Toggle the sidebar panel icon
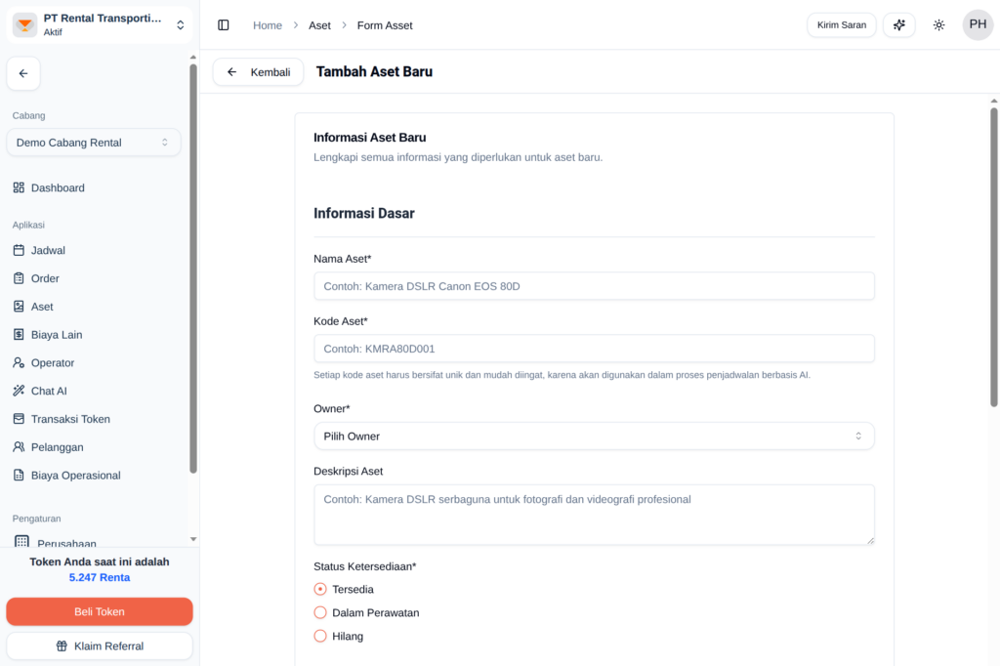This screenshot has height=666, width=1000. click(224, 25)
